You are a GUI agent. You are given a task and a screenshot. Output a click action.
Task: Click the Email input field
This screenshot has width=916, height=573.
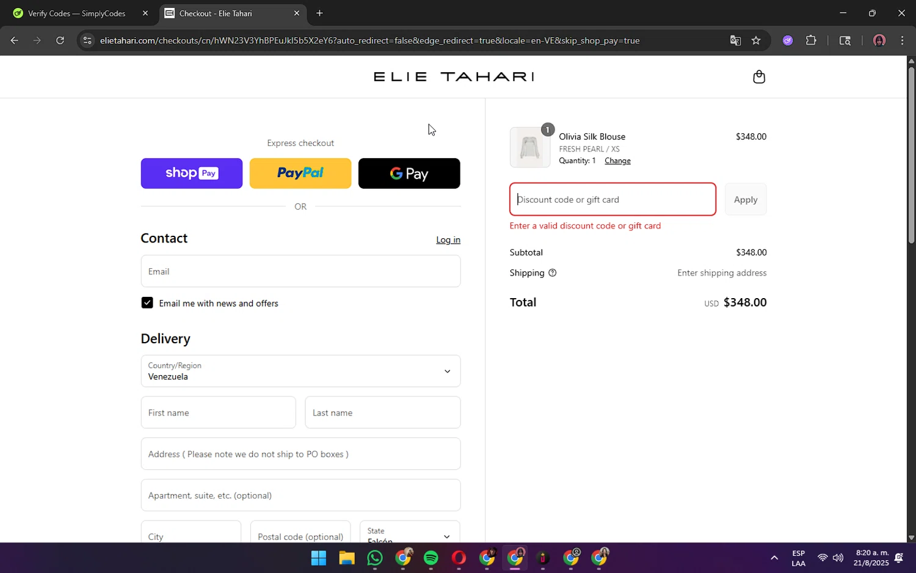click(x=300, y=271)
